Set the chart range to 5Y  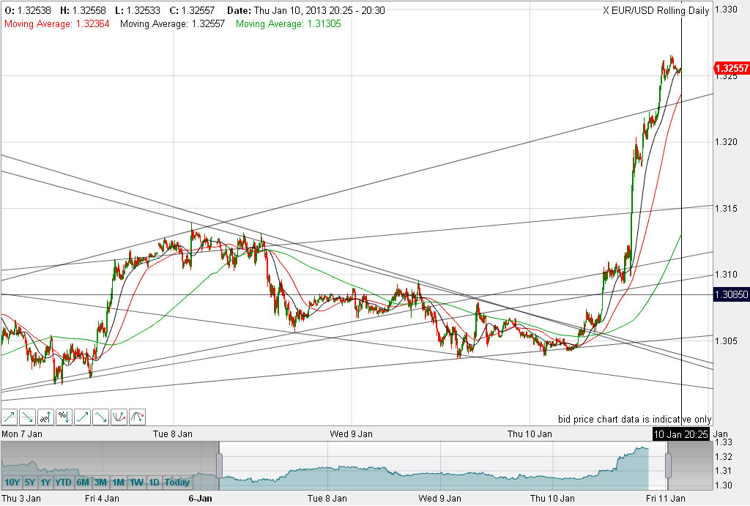(x=29, y=482)
